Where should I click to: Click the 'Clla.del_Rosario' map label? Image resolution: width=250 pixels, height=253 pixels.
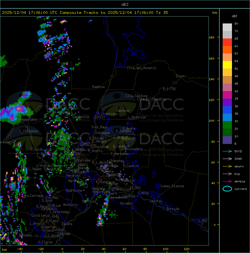click(x=142, y=68)
